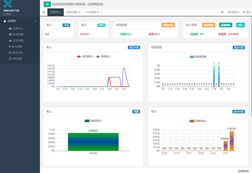Open 运营中心 in the sidebar
The image size is (252, 173).
coord(18,28)
